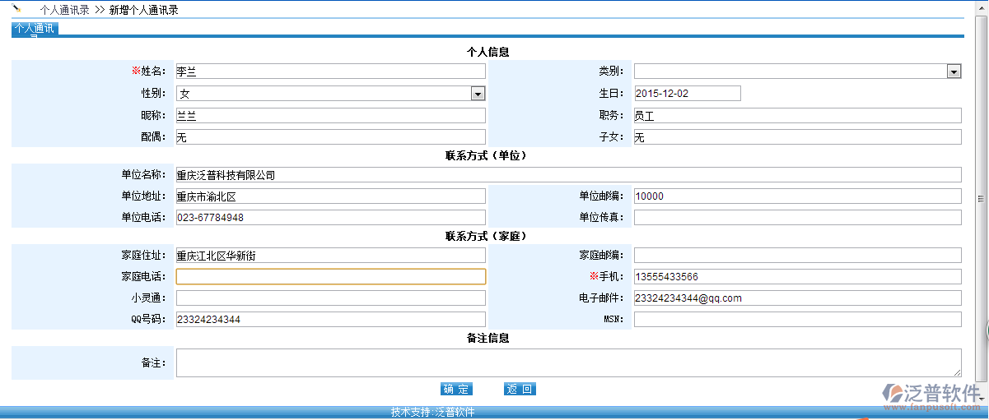The image size is (989, 420).
Task: Click the pencil icon beside the breadcrumb
Action: coord(16,10)
